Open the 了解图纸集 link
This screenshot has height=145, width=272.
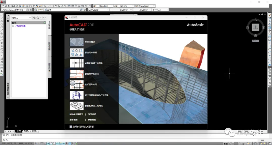pos(20,26)
